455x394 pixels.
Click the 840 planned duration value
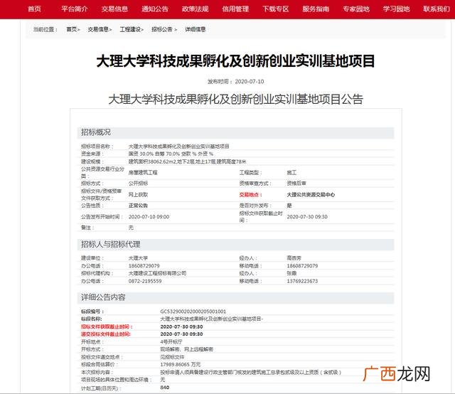coord(164,388)
